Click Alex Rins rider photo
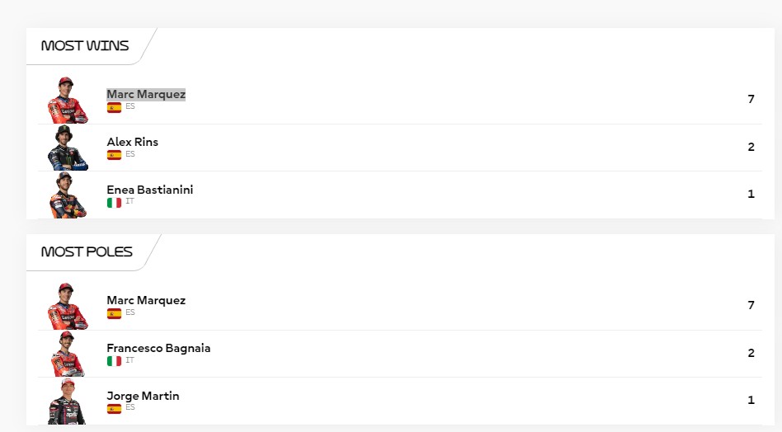 click(68, 148)
